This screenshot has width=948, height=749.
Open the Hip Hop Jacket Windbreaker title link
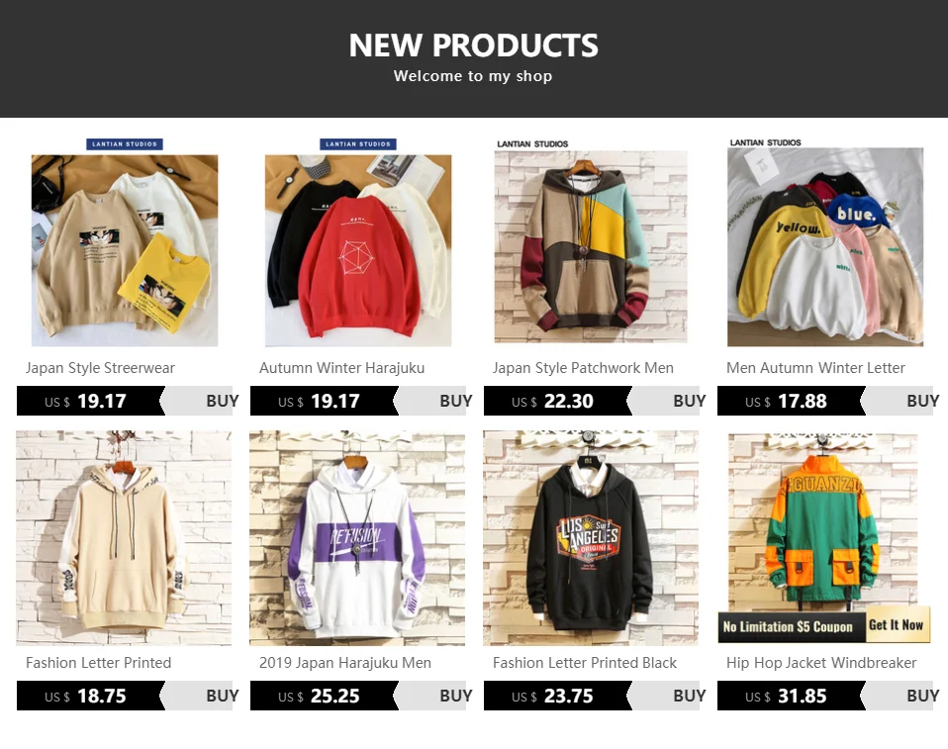(x=821, y=663)
